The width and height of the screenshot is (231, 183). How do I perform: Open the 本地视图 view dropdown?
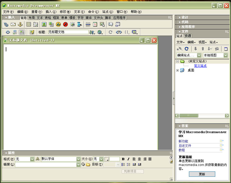click(225, 55)
